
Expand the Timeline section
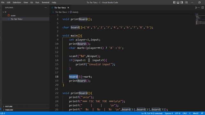9,110
